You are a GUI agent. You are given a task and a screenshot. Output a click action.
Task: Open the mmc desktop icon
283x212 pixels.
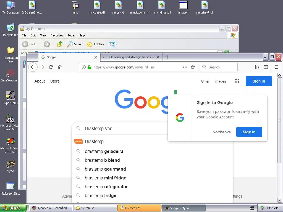click(x=75, y=7)
